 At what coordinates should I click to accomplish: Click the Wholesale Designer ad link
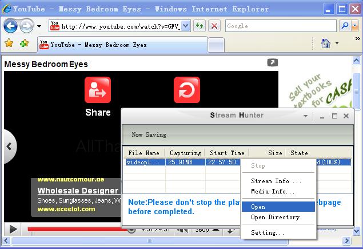tap(78, 191)
